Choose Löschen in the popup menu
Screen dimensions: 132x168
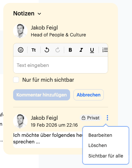pos(98,145)
